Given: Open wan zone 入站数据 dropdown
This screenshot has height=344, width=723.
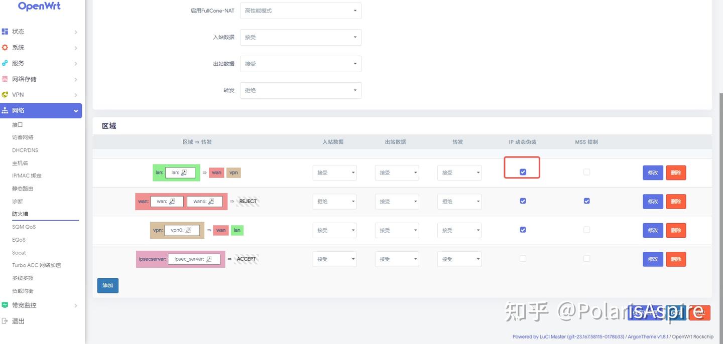Looking at the screenshot, I should pos(334,202).
